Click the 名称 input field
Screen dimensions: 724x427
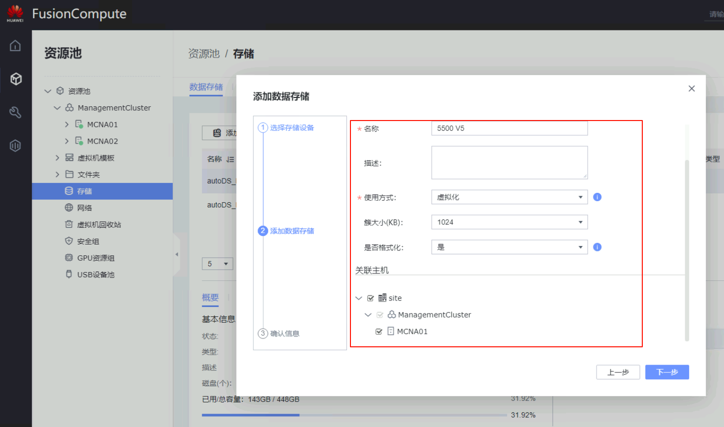[509, 128]
